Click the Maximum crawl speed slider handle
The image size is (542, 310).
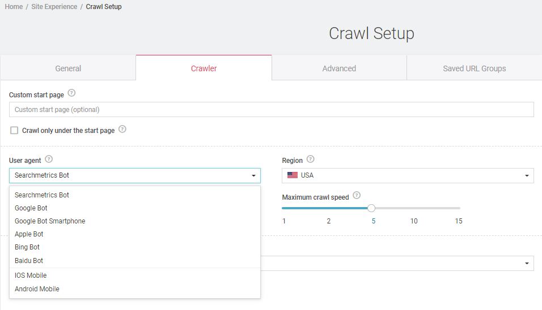(371, 208)
